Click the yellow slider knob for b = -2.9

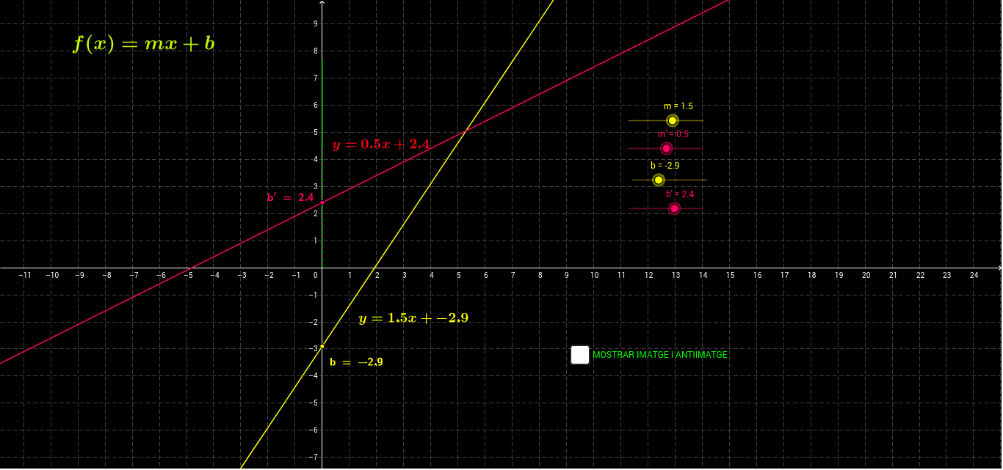[659, 180]
